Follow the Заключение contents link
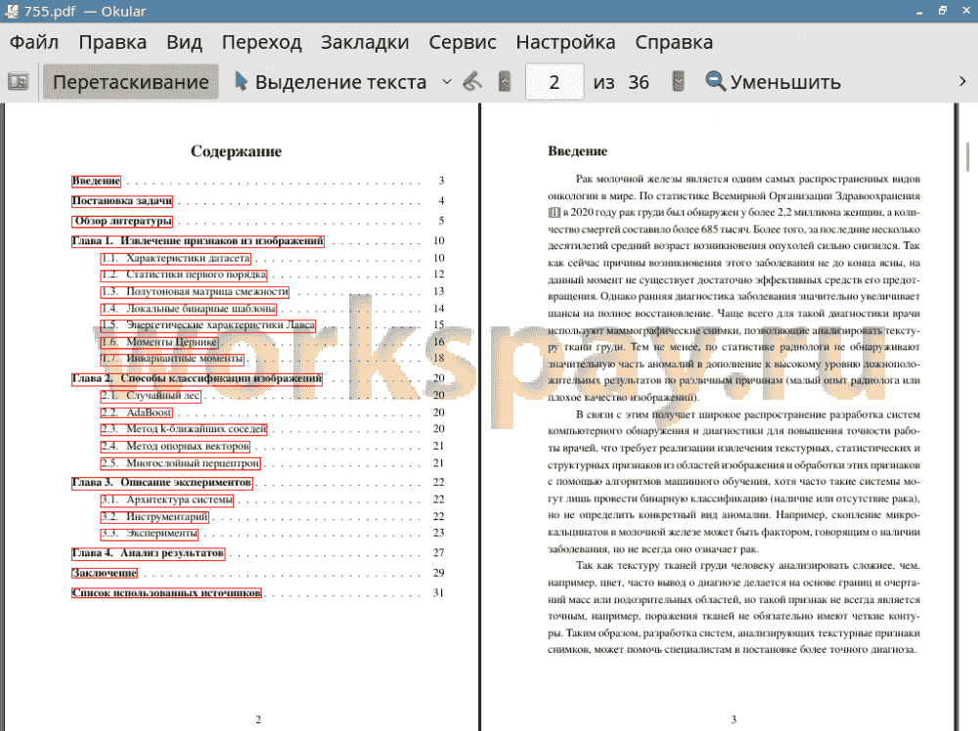The height and width of the screenshot is (731, 978). coord(105,574)
